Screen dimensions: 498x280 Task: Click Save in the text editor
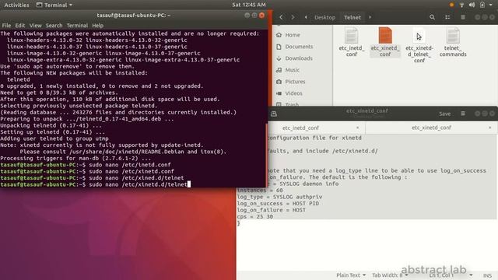tap(444, 114)
